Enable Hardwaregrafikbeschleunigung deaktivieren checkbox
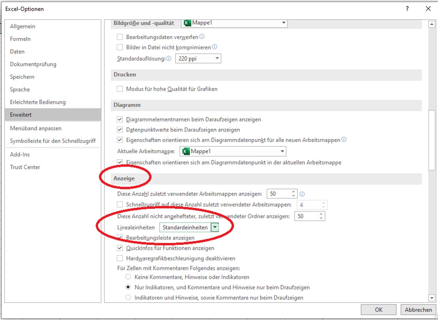The image size is (438, 320). pos(120,258)
